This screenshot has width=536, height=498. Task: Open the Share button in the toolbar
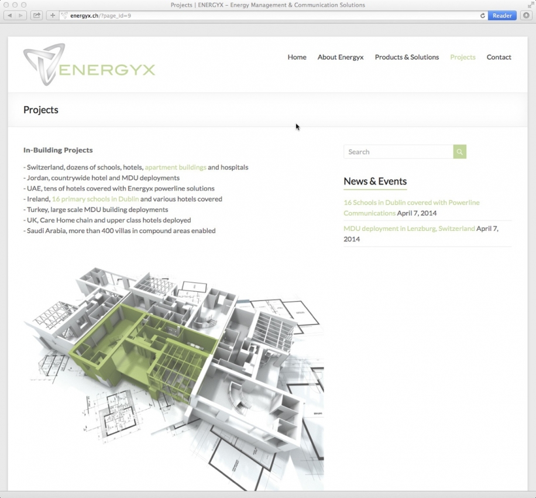(x=37, y=15)
